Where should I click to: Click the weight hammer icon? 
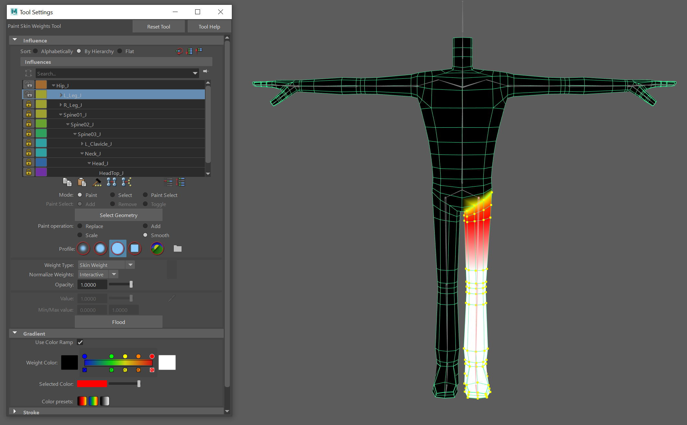[97, 182]
